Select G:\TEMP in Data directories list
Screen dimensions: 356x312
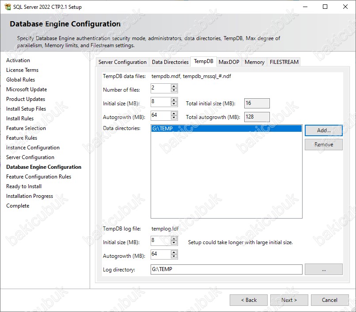226,129
